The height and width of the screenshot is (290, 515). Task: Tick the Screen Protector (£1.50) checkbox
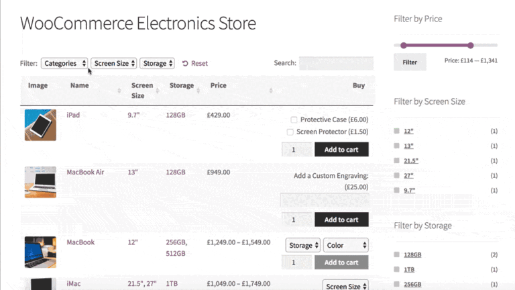click(x=290, y=132)
